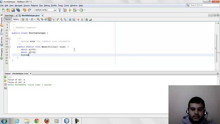Image resolution: width=220 pixels, height=124 pixels.
Task: Open Files side panel tab
Action: click(x=1, y=32)
